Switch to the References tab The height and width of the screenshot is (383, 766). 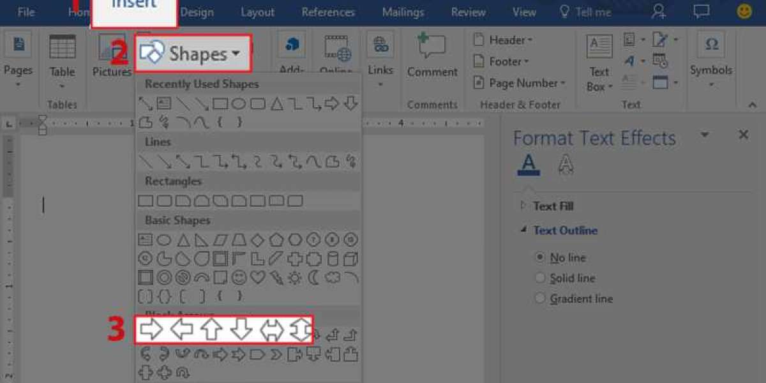(328, 12)
